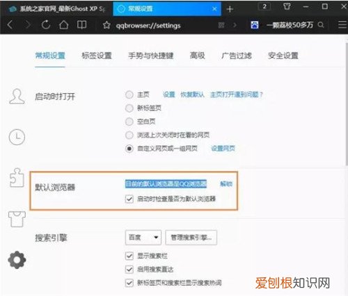The image size is (348, 296).
Task: Select the 高级 settings tab
Action: tap(198, 56)
